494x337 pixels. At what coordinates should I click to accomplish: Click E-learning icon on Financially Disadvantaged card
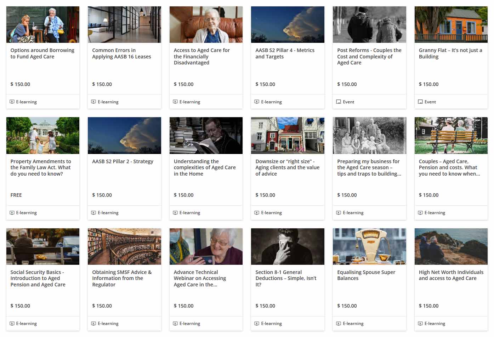(x=175, y=102)
